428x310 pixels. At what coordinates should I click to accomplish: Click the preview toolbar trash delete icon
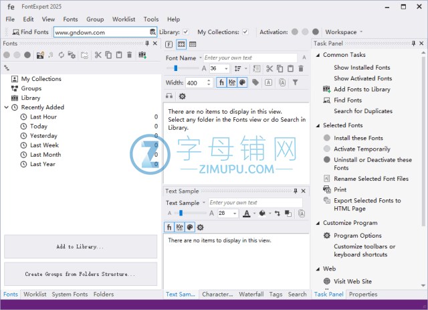pyautogui.click(x=301, y=68)
